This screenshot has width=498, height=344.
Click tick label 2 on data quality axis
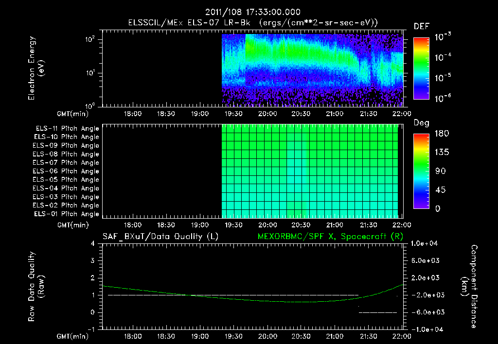click(93, 278)
